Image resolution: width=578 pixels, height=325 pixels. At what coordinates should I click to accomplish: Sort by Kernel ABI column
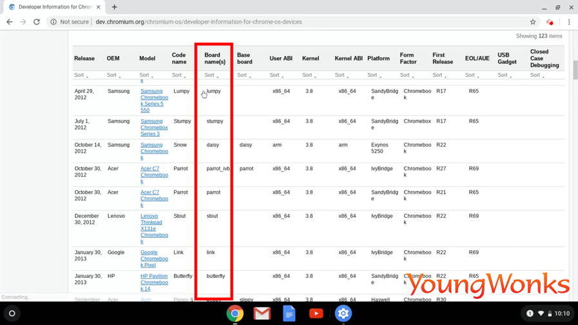(342, 75)
